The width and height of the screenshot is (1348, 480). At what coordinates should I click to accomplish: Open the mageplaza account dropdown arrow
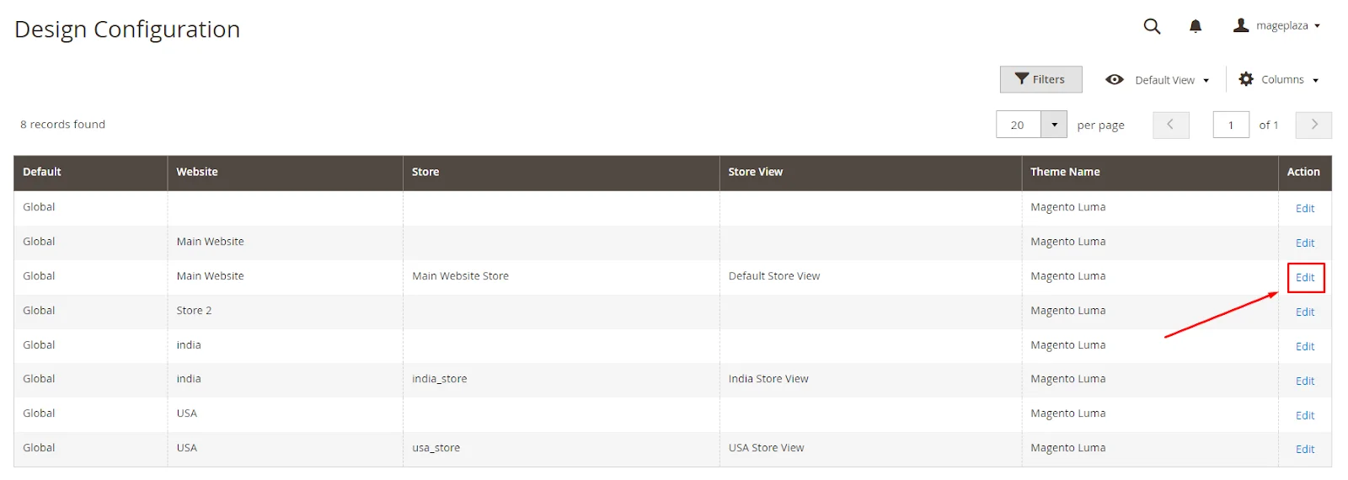(1317, 26)
